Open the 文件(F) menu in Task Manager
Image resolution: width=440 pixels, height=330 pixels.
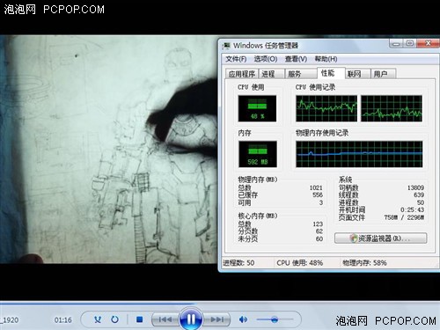click(236, 59)
